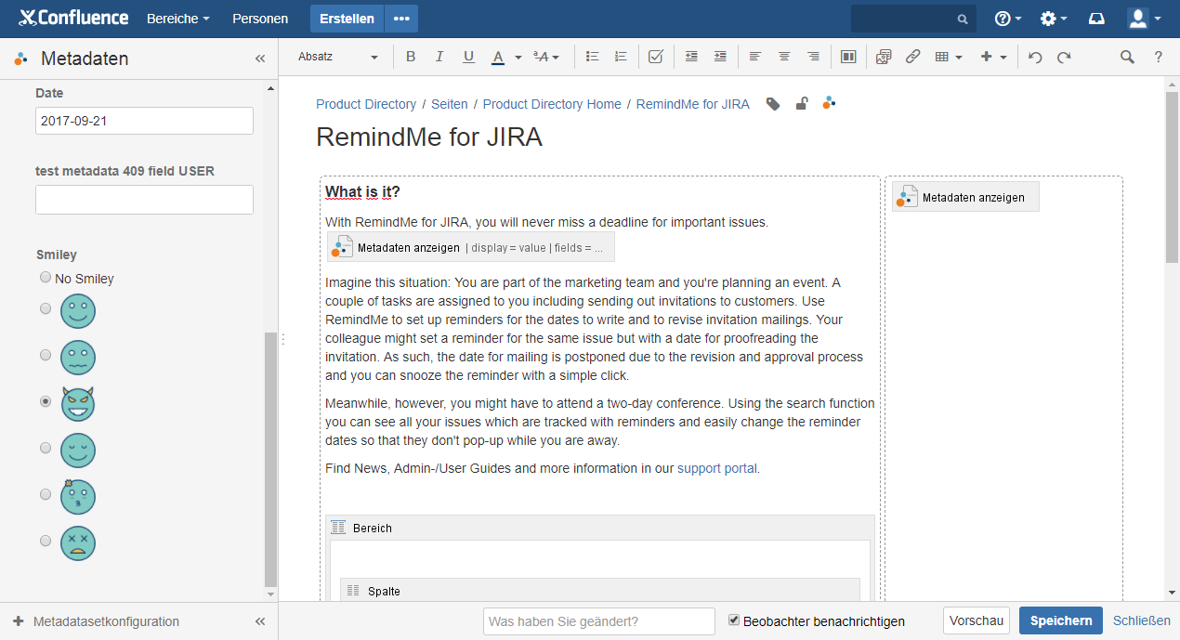Click the Date input field
1180x640 pixels.
(144, 121)
